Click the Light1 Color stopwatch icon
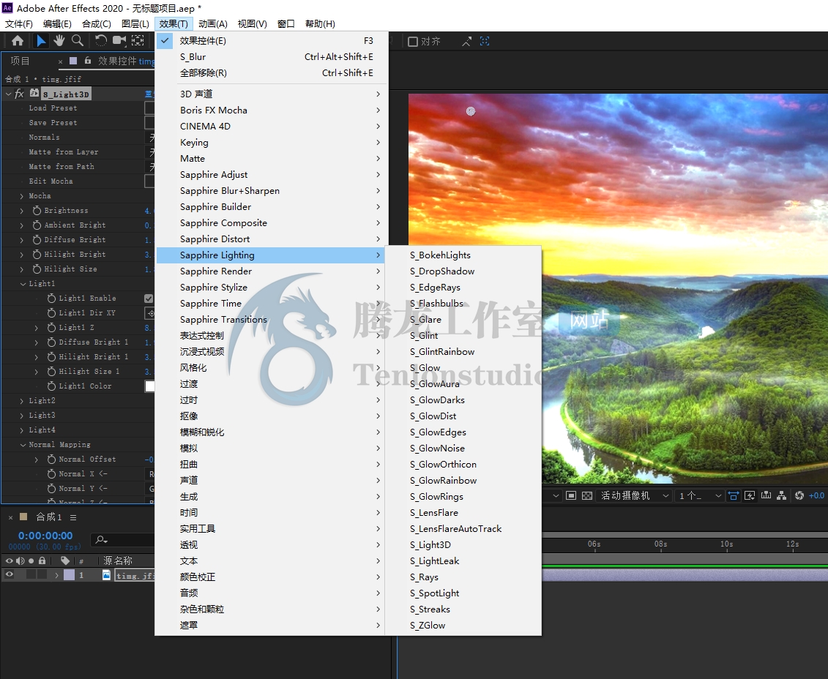 tap(51, 386)
